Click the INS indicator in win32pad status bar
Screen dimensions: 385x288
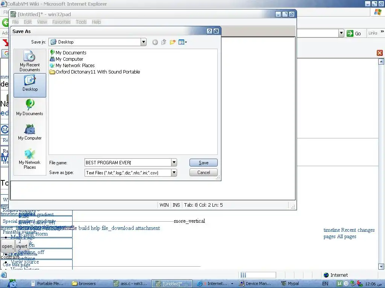point(176,205)
